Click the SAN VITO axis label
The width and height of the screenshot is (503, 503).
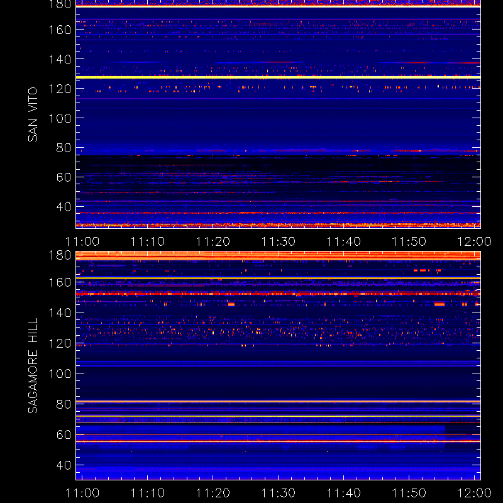point(33,114)
